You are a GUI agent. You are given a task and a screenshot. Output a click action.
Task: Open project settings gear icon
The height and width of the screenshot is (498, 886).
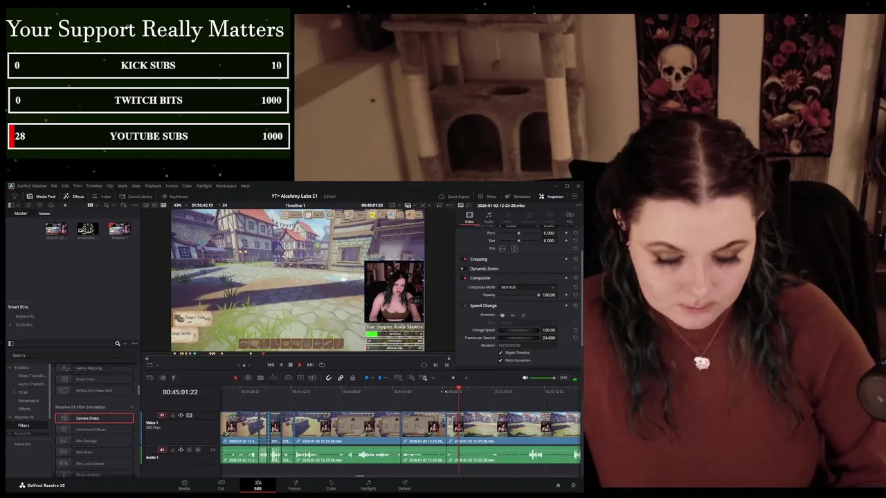coord(573,485)
